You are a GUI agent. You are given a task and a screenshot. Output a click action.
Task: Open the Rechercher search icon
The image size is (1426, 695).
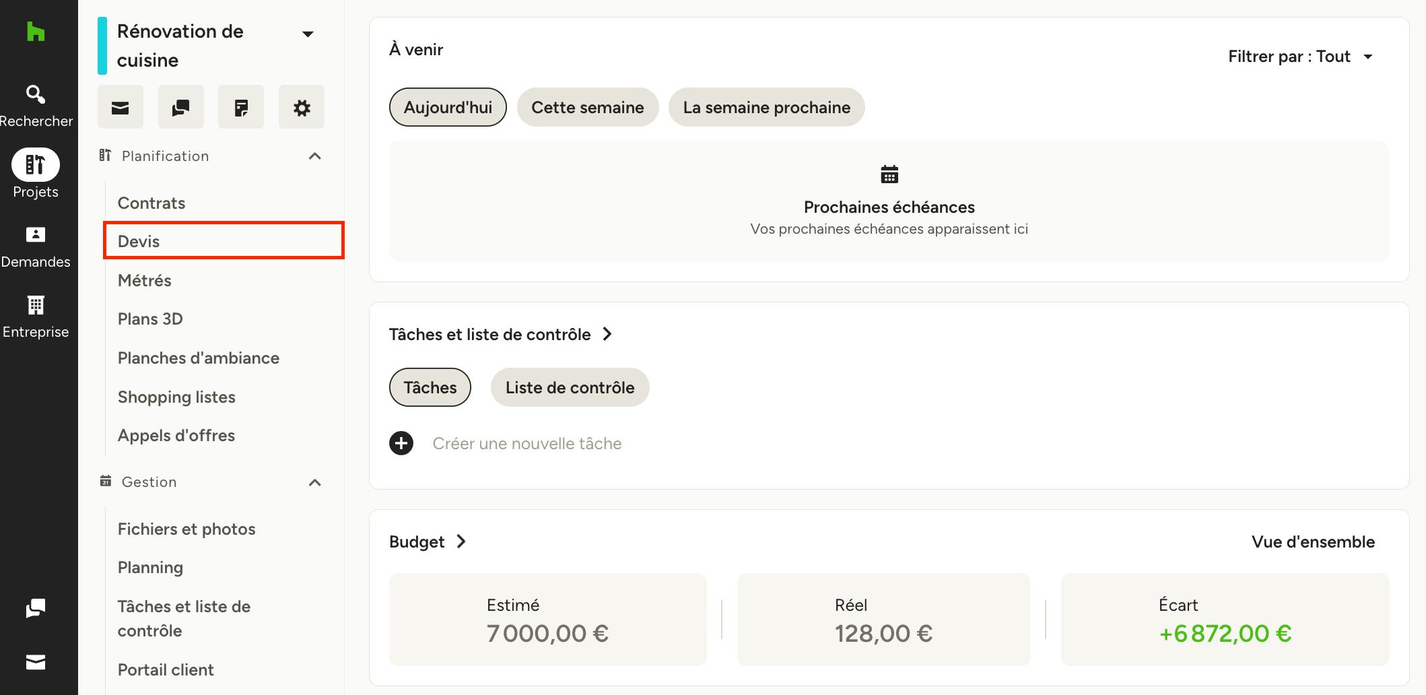(36, 94)
